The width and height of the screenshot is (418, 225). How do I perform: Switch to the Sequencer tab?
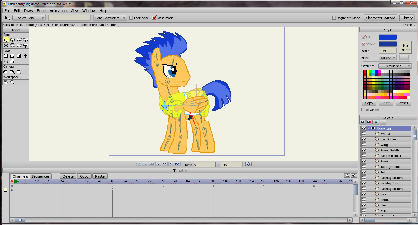pyautogui.click(x=40, y=176)
